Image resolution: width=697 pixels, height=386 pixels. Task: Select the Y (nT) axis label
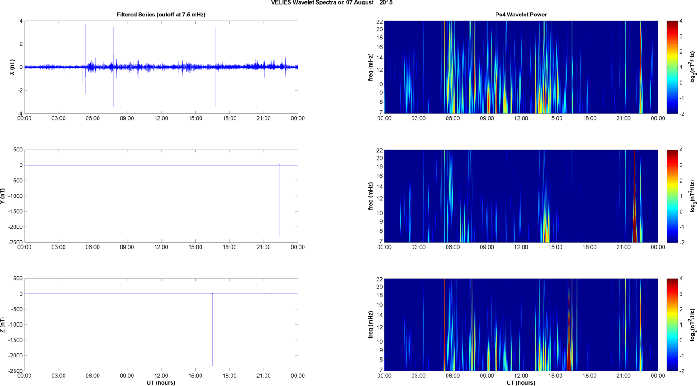point(3,196)
